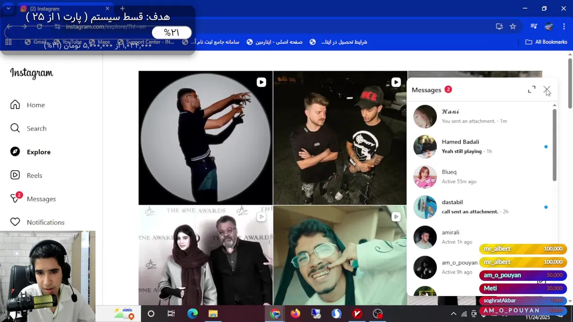The height and width of the screenshot is (322, 573).
Task: Open Windows search circle on taskbar
Action: point(151,314)
